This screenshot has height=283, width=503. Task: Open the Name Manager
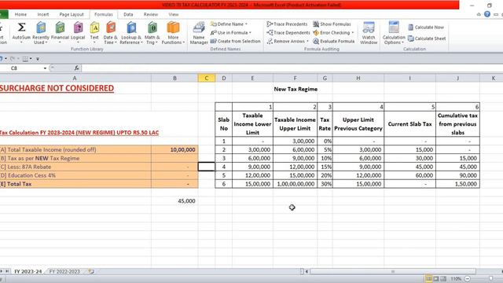coord(199,33)
